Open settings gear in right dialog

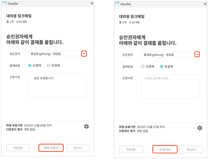pyautogui.click(x=200, y=128)
